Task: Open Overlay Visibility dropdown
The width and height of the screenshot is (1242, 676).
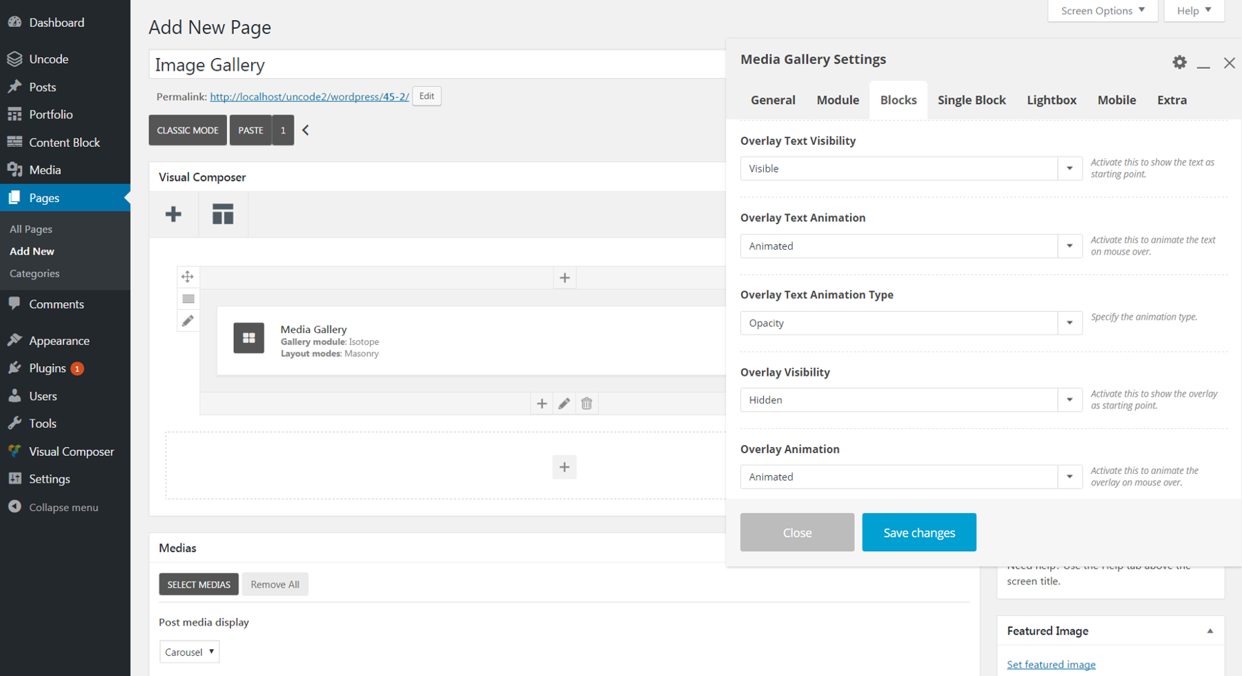Action: pyautogui.click(x=911, y=400)
